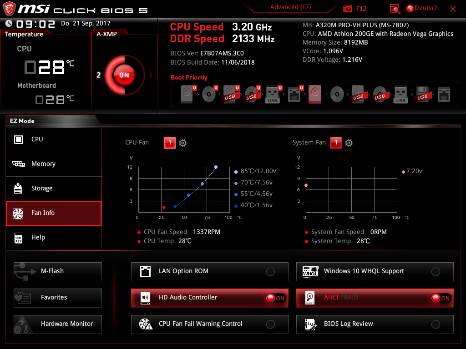Launch M-Flash

point(58,272)
